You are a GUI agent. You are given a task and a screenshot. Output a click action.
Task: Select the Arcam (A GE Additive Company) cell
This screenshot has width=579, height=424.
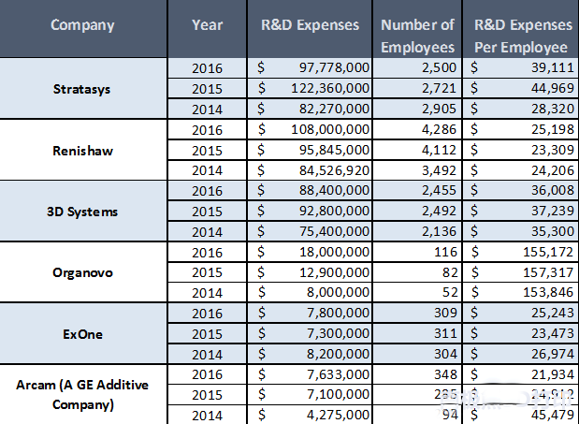pyautogui.click(x=83, y=395)
